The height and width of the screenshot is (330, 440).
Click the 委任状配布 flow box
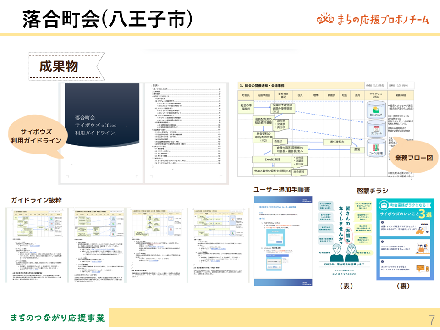(337, 142)
